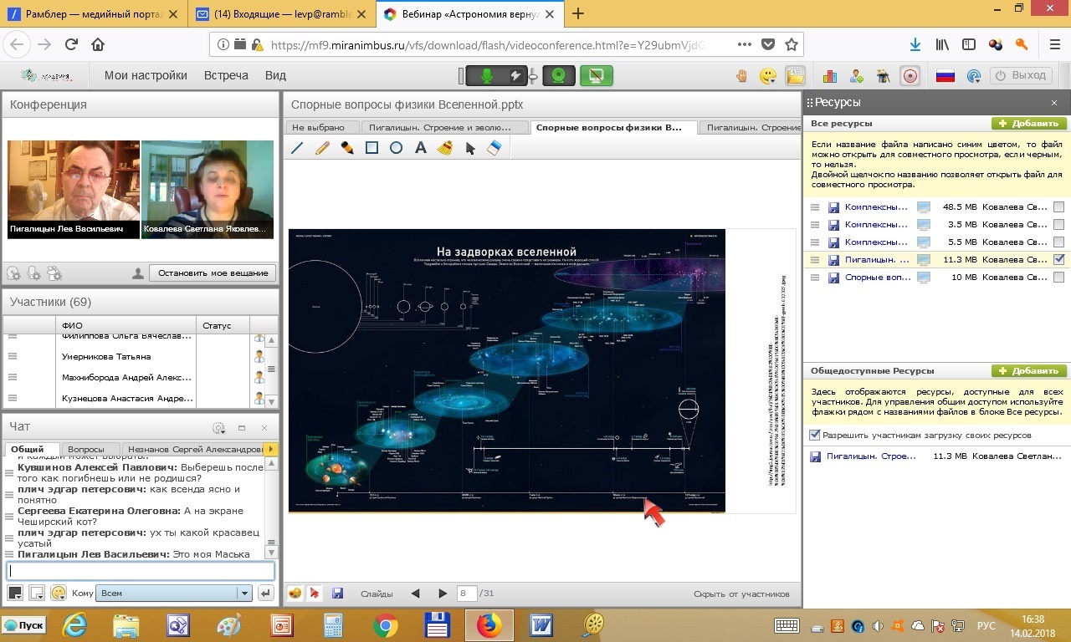This screenshot has height=642, width=1071.
Task: Click the raise hand icon
Action: pyautogui.click(x=741, y=75)
